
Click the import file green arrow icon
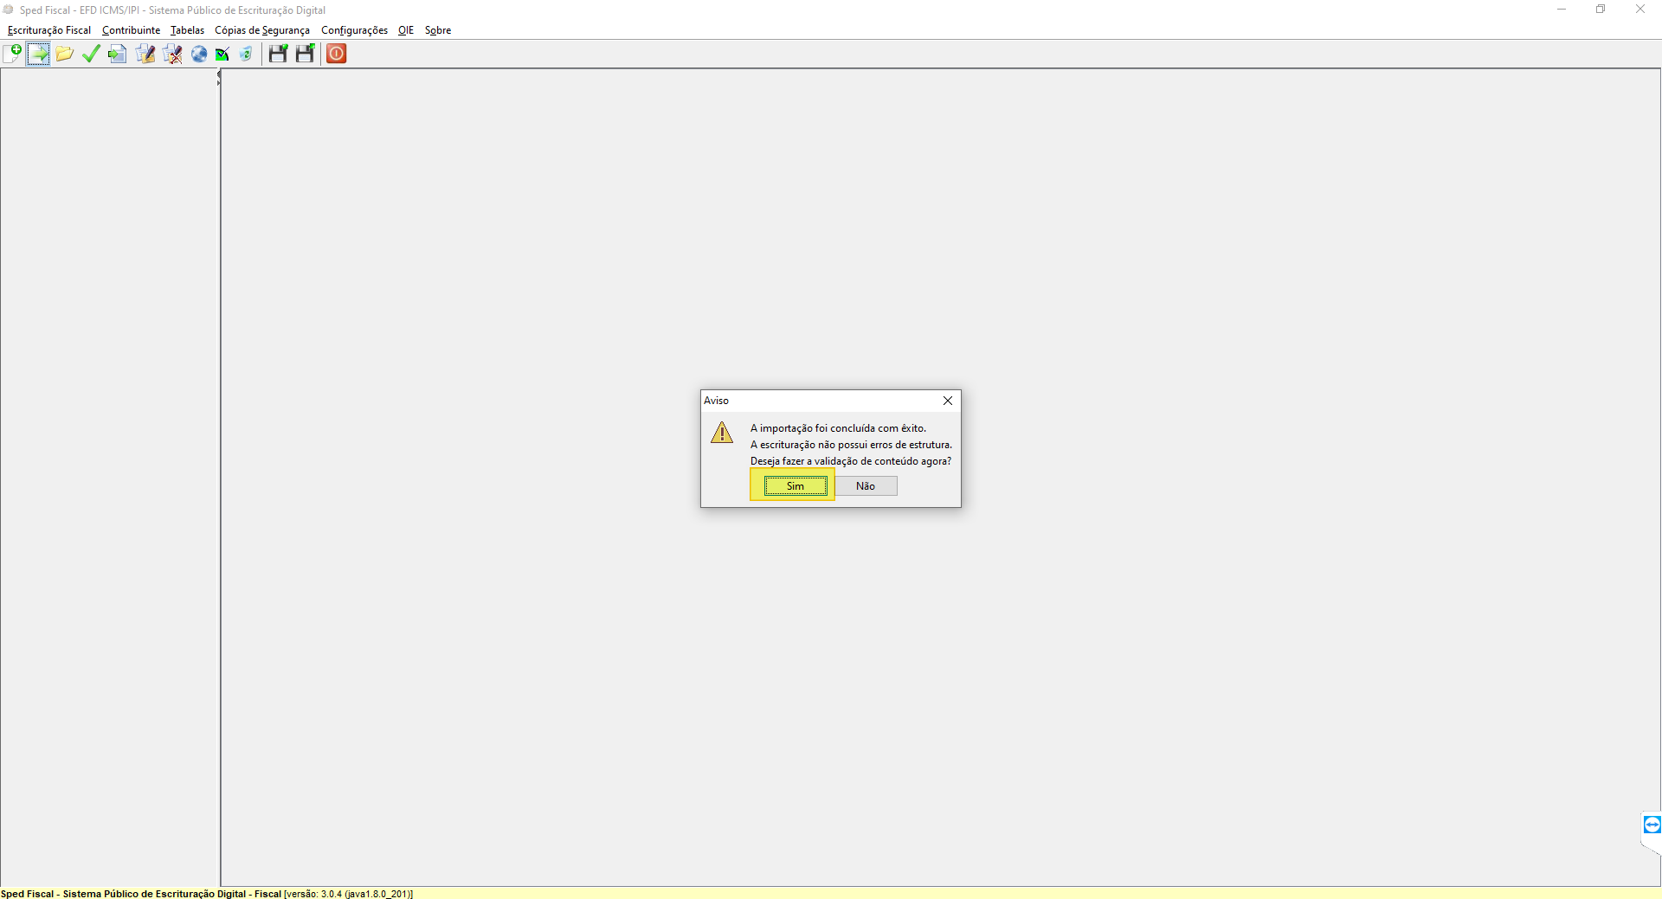[x=38, y=54]
